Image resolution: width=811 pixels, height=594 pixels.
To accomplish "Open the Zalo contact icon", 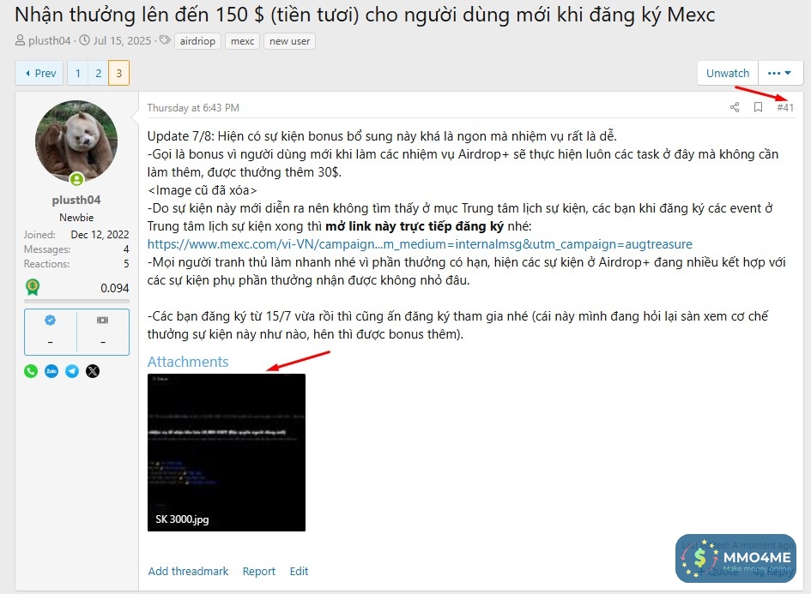I will coord(51,371).
